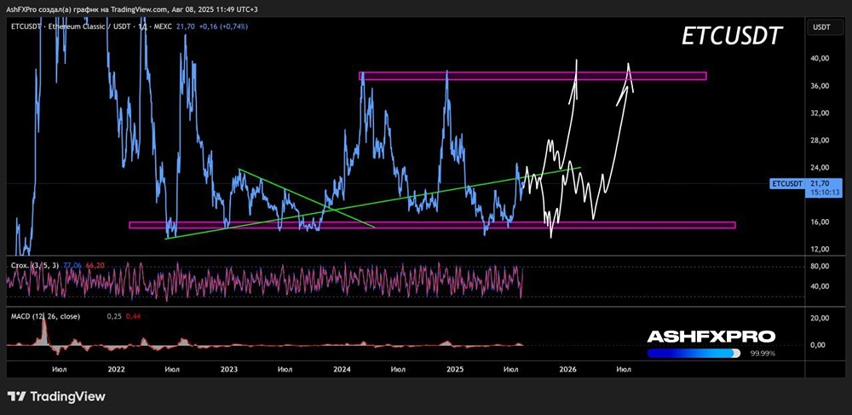Click the 36,00 price axis label
852x415 pixels.
[820, 86]
